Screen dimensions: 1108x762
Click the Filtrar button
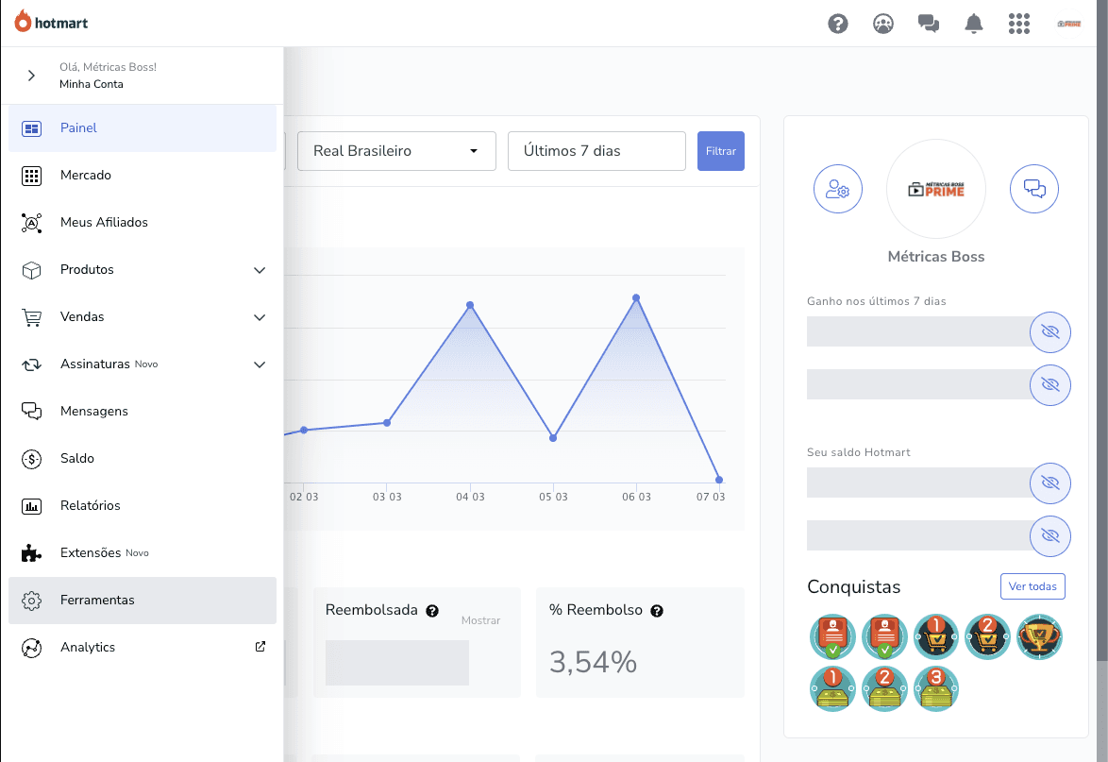[720, 151]
